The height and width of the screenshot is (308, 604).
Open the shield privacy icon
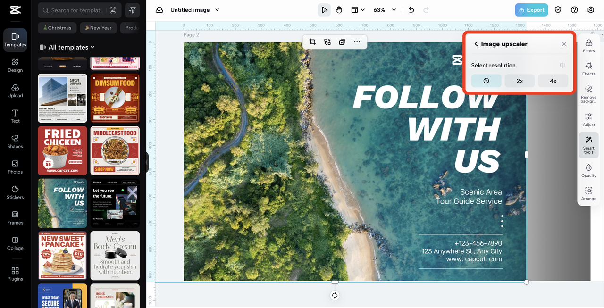click(x=558, y=10)
